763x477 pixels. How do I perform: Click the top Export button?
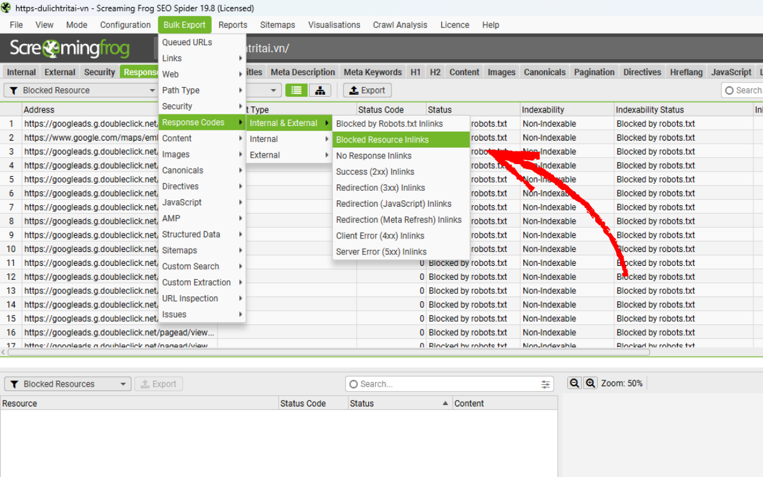367,90
